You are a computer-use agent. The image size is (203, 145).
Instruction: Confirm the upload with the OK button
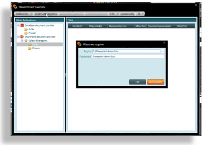point(138,82)
